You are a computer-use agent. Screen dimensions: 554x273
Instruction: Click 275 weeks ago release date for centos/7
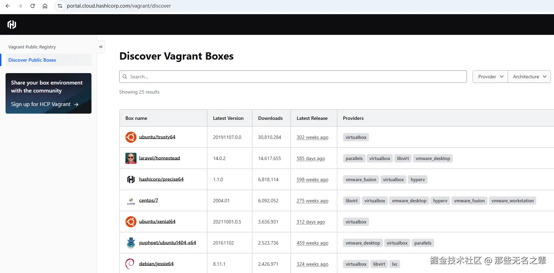(313, 201)
